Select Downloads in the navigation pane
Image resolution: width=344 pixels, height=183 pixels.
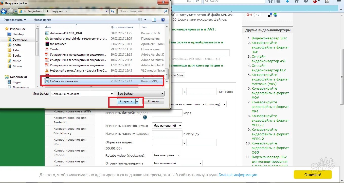20,40
